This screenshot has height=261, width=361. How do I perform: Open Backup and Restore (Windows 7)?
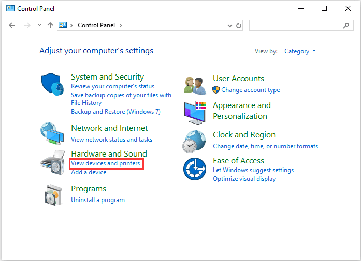coord(116,112)
